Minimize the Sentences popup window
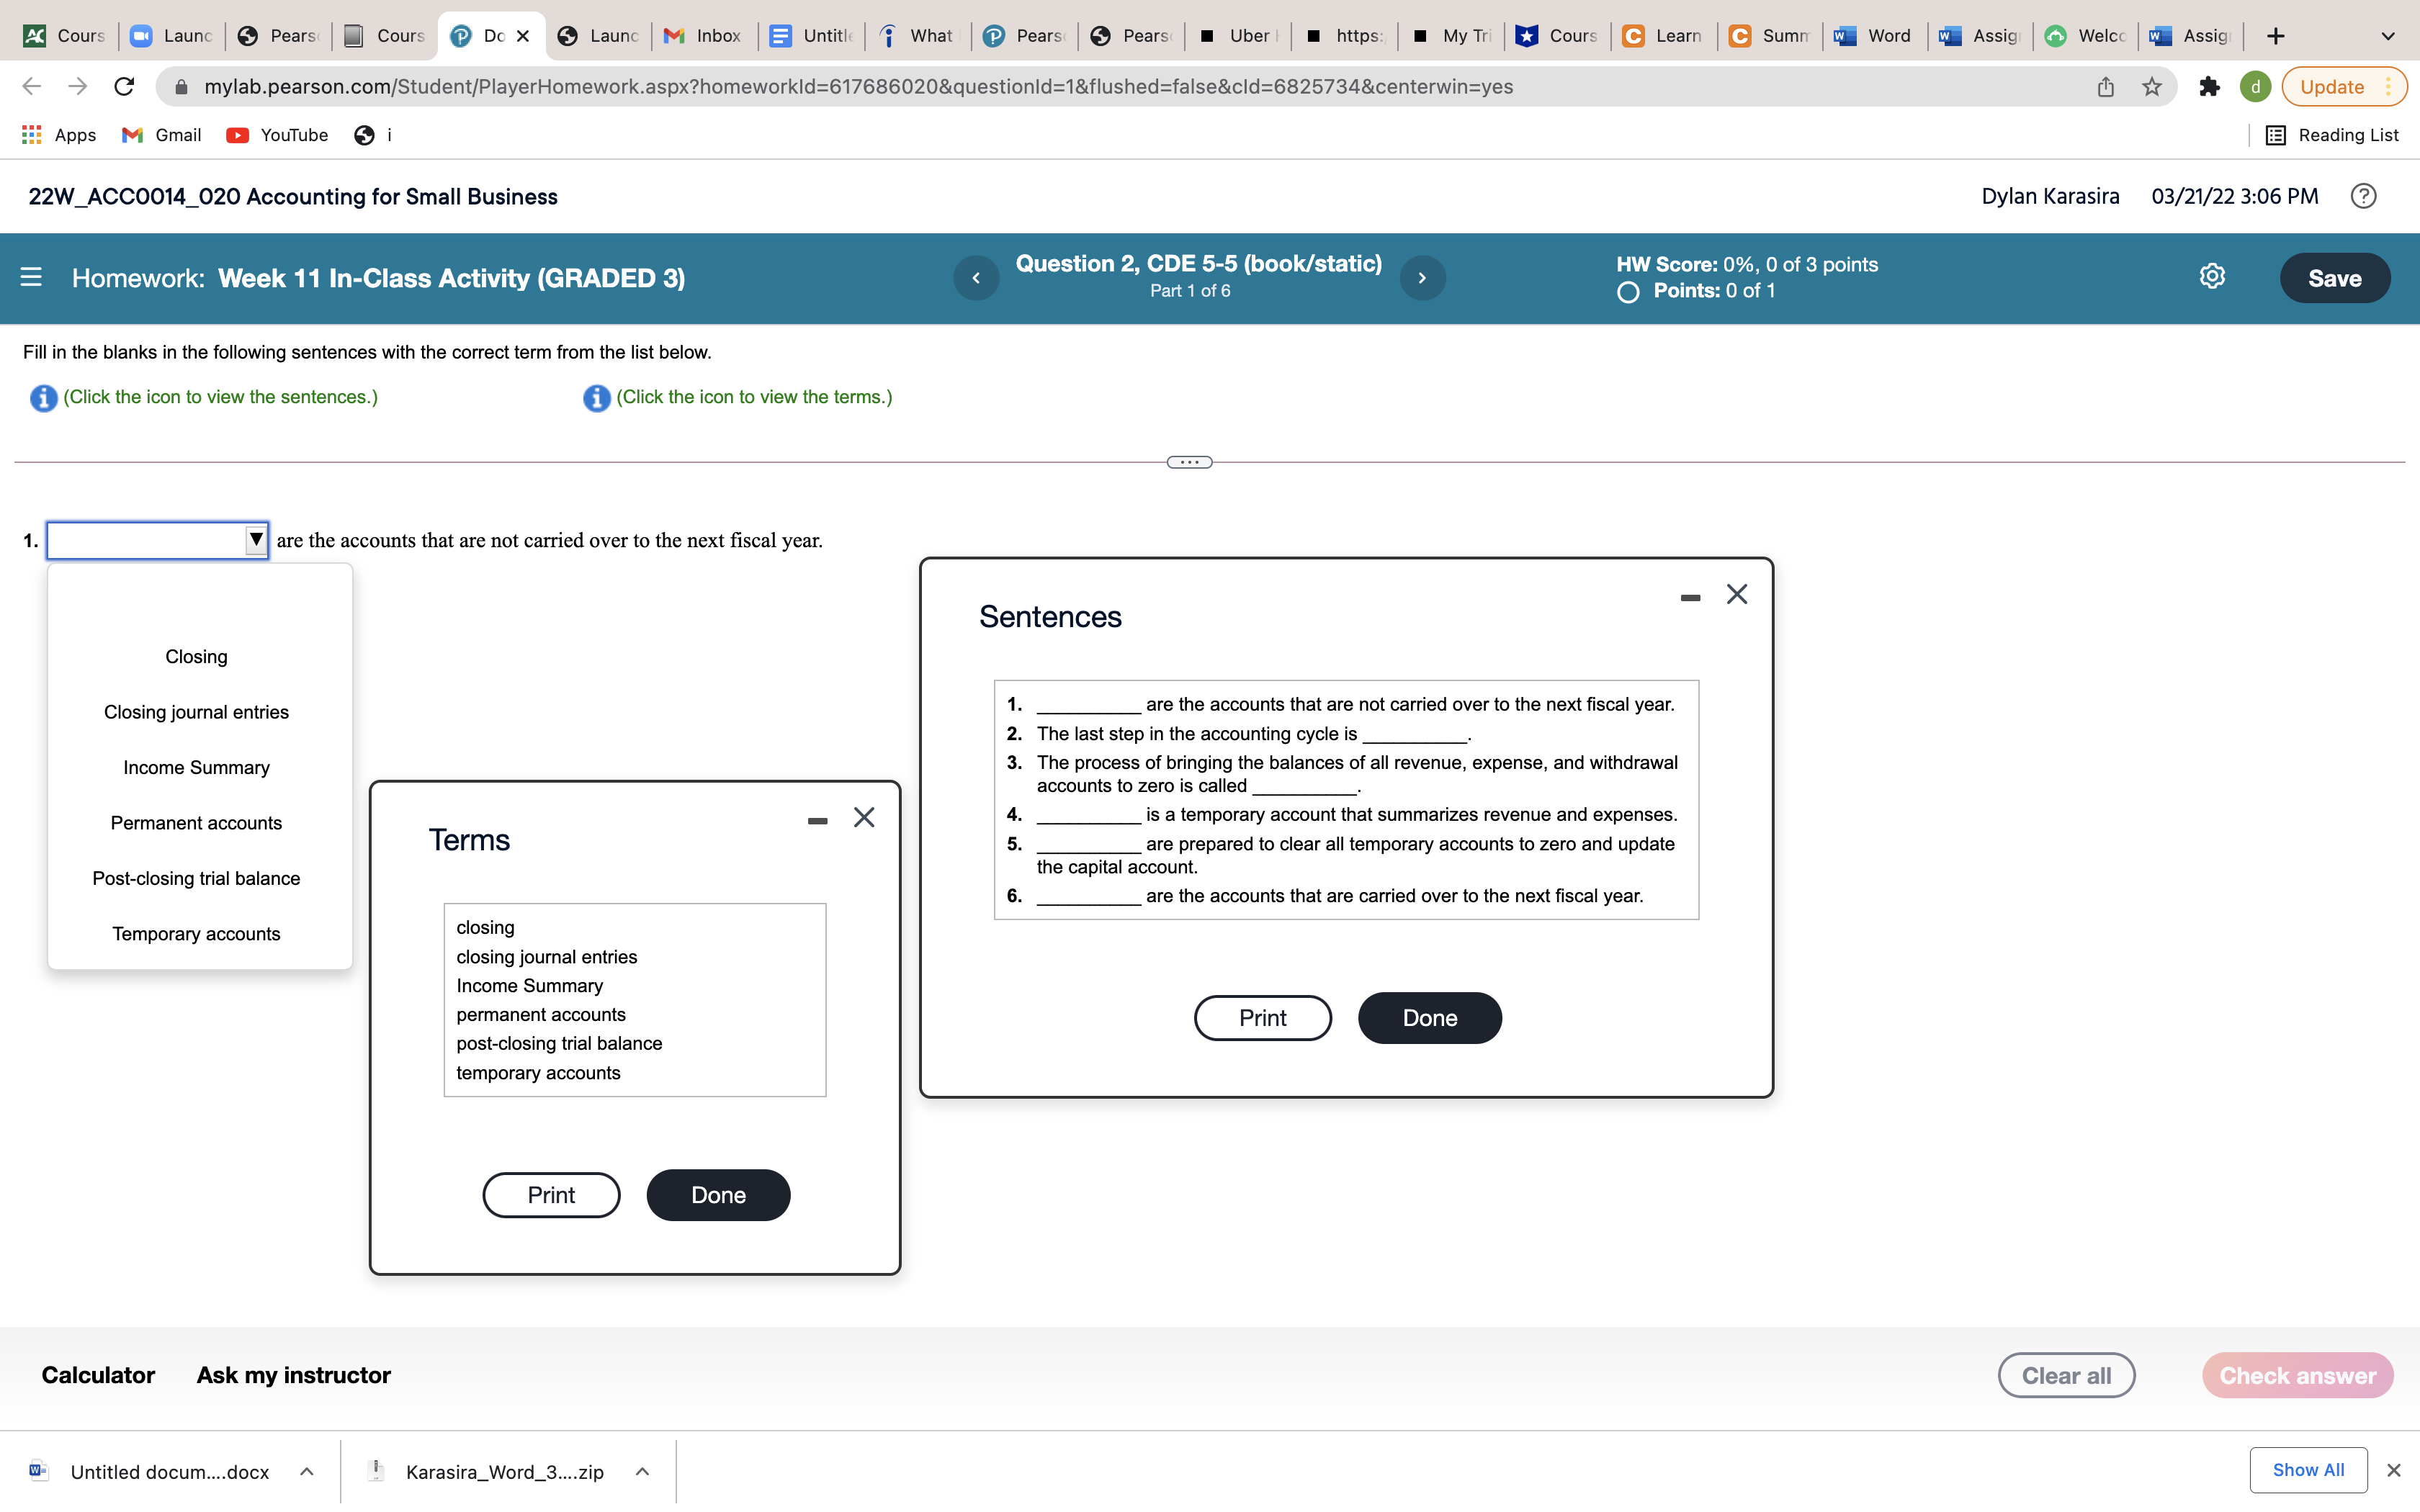2420x1512 pixels. [1690, 597]
